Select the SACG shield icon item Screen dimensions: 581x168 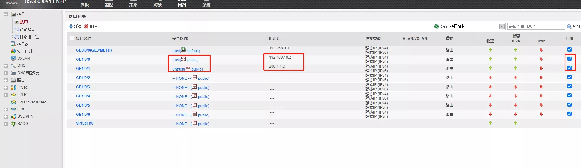13,124
